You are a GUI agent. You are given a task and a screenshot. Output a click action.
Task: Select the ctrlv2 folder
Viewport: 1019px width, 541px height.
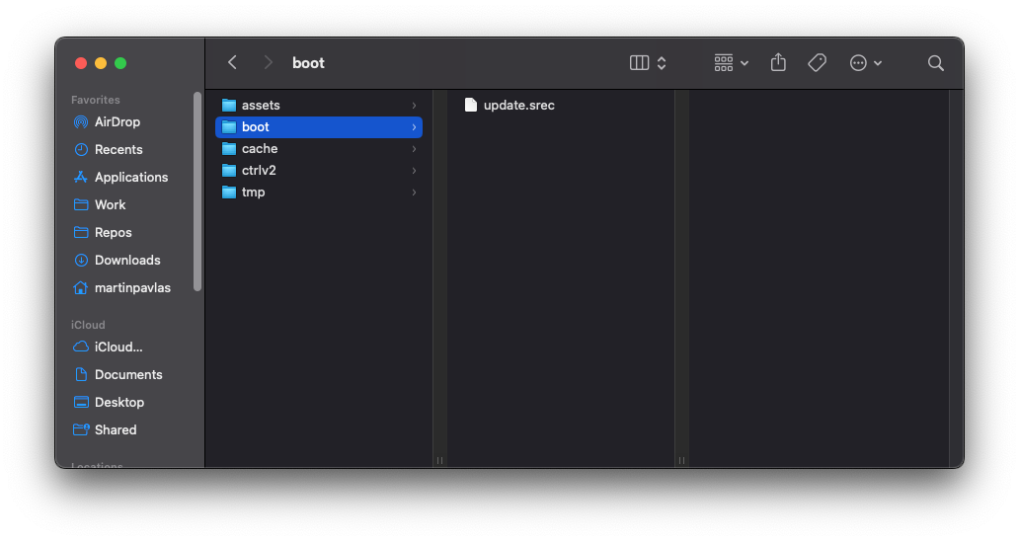click(318, 170)
